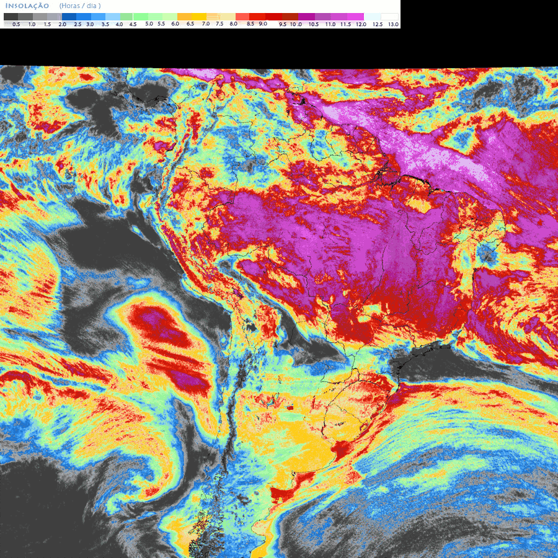
Task: Select the pale cyan swatch between 12.0 and 12.5
Action: 372,17
